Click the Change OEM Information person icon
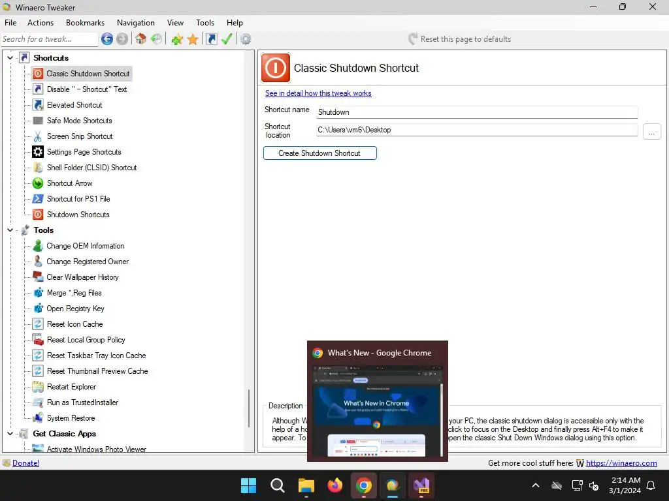 pos(38,246)
